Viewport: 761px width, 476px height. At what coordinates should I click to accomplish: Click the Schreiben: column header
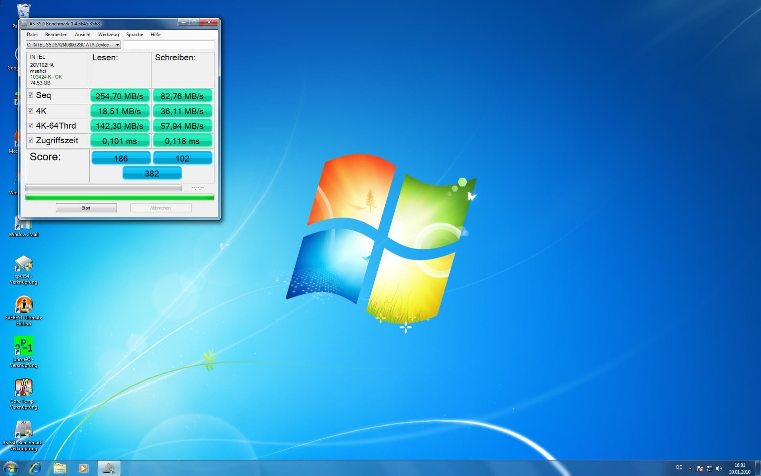coord(175,58)
